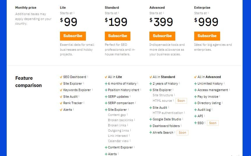Click info icon beside Enterprise 'Starts at'
Screen dimensions: 251x156
click(x=208, y=12)
